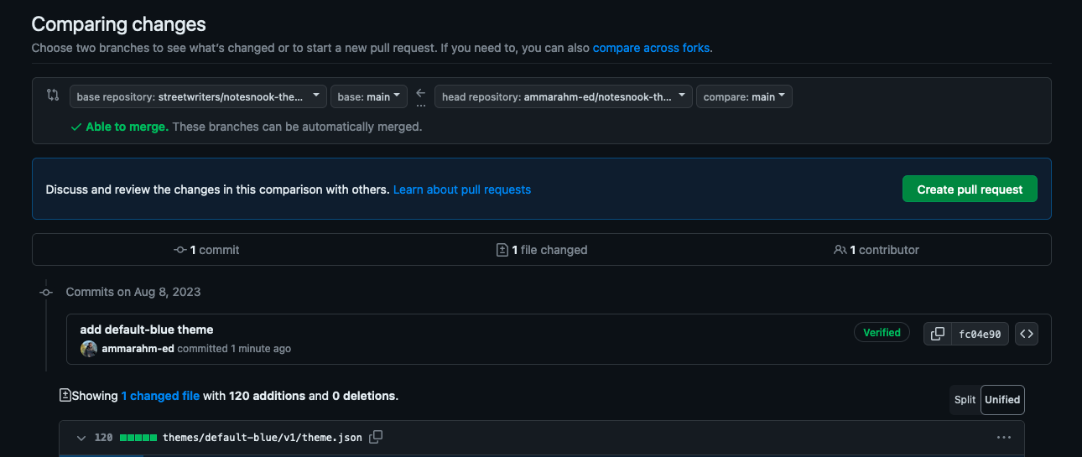The width and height of the screenshot is (1082, 457).
Task: Click the compare arrows icon beside base repository
Action: pyautogui.click(x=53, y=95)
